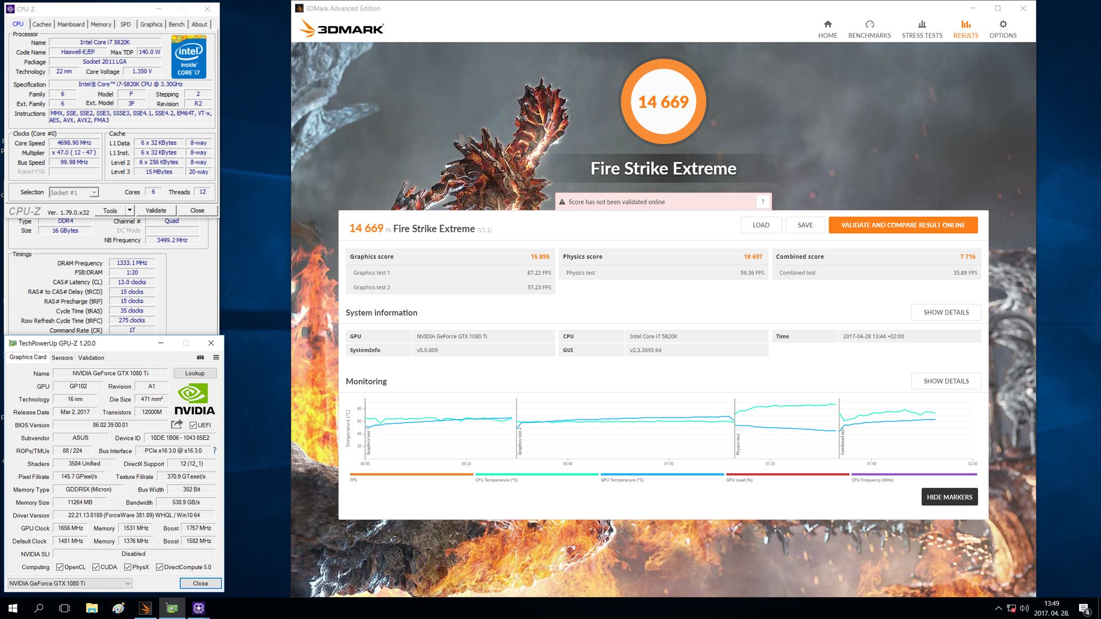Toggle the OpenCL checkbox
This screenshot has height=619, width=1101.
click(x=60, y=567)
